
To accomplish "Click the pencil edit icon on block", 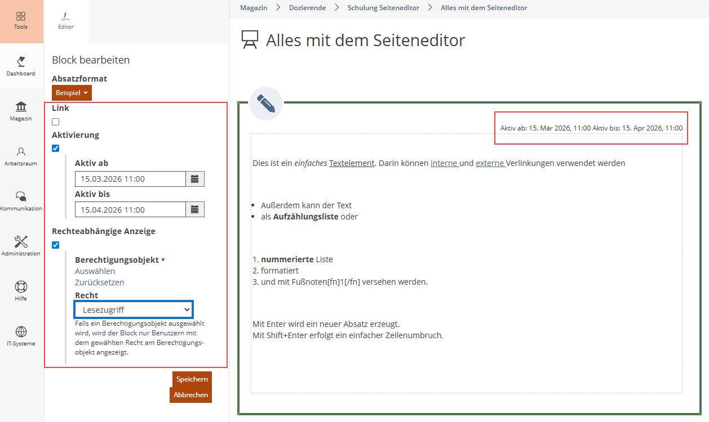I will pos(265,104).
